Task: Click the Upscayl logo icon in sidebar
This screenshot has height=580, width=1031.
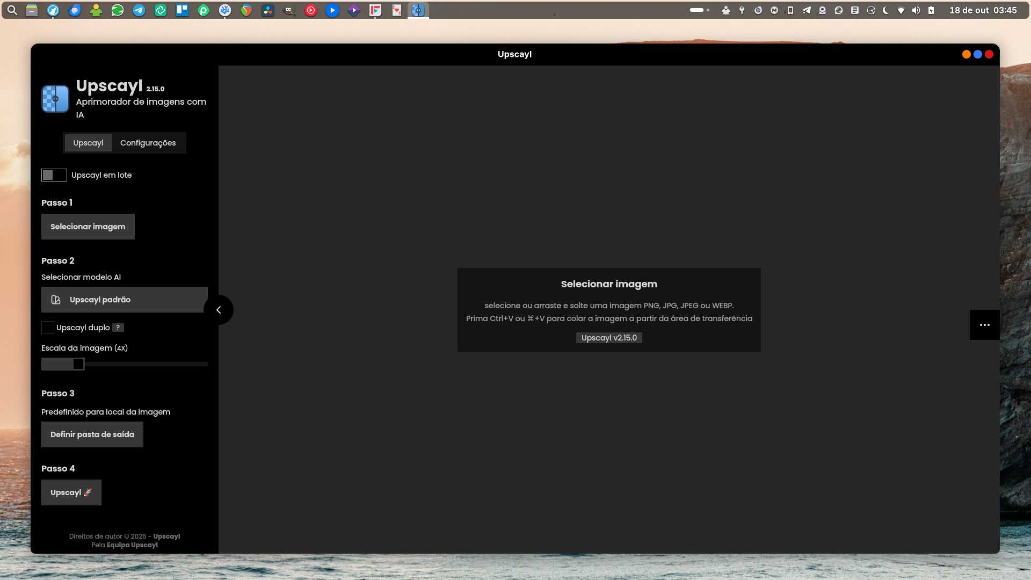Action: [x=55, y=99]
